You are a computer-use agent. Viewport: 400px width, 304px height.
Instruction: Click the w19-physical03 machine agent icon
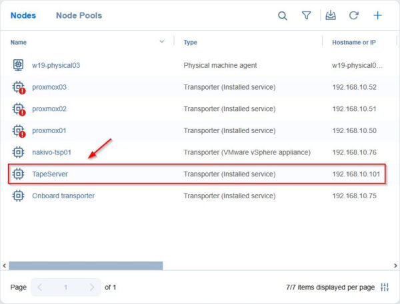coord(18,65)
